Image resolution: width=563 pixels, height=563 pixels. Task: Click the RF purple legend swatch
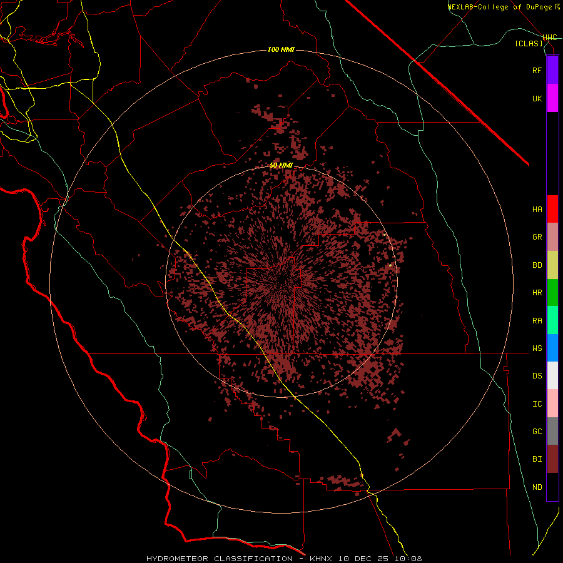coord(552,70)
